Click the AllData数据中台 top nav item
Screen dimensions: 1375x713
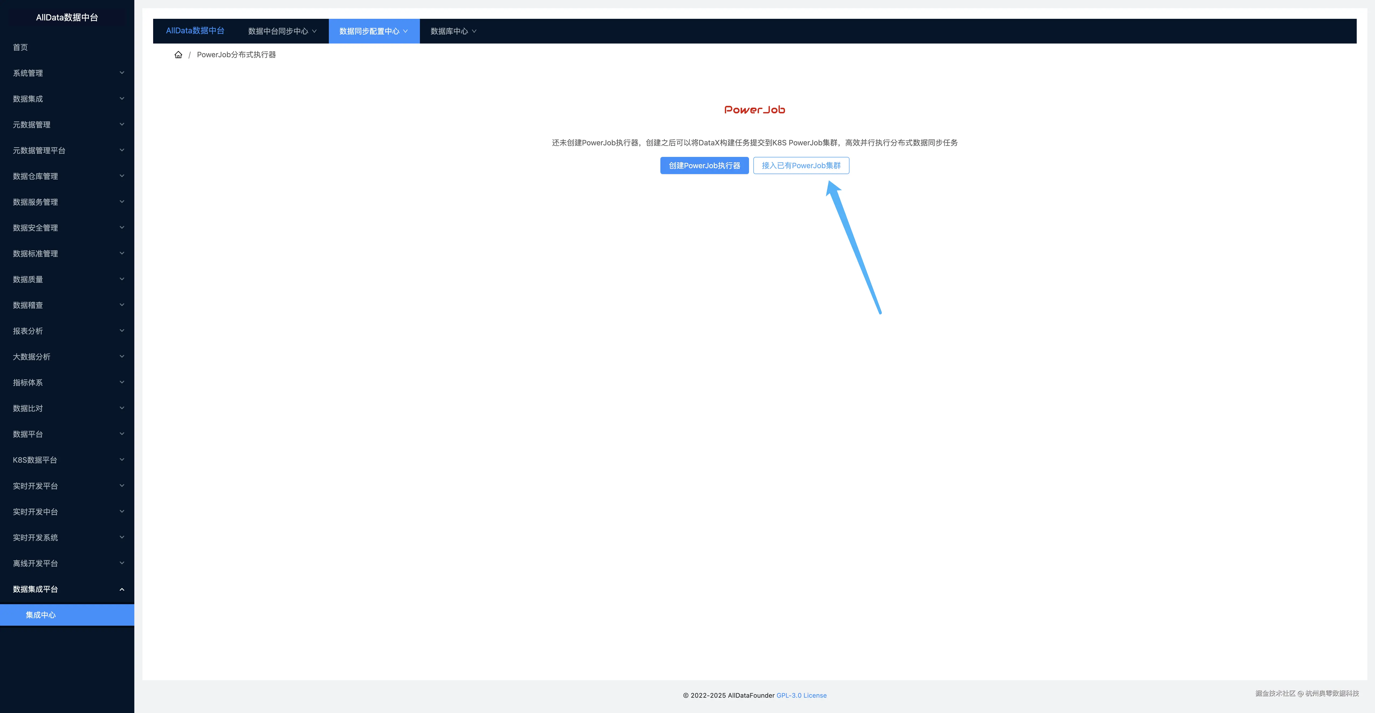195,31
